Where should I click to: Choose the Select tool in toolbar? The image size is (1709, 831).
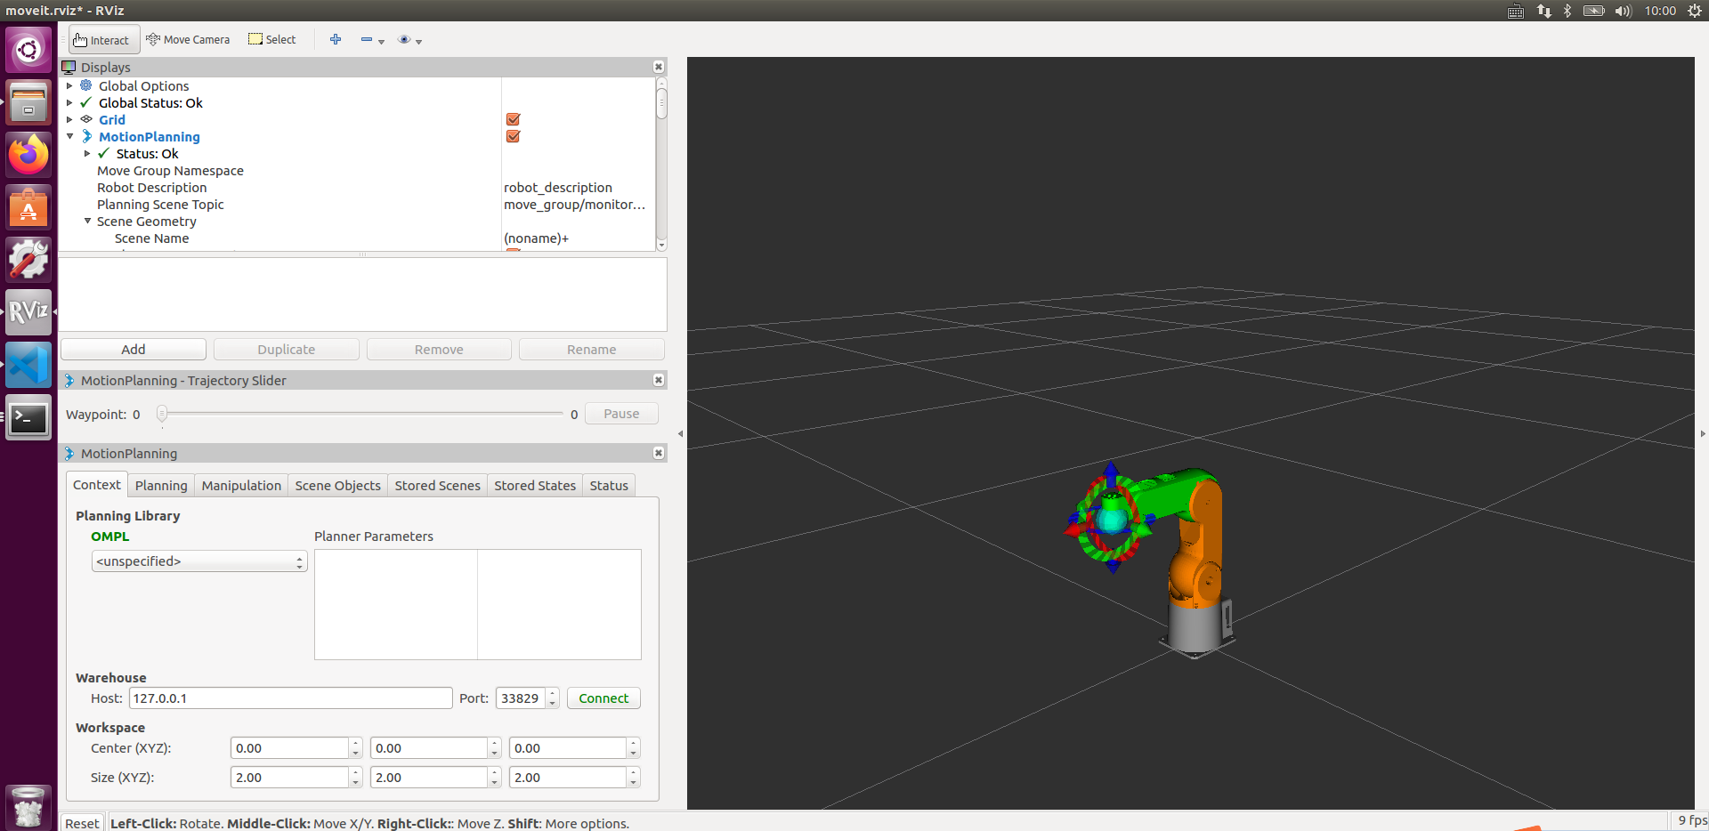pyautogui.click(x=272, y=40)
